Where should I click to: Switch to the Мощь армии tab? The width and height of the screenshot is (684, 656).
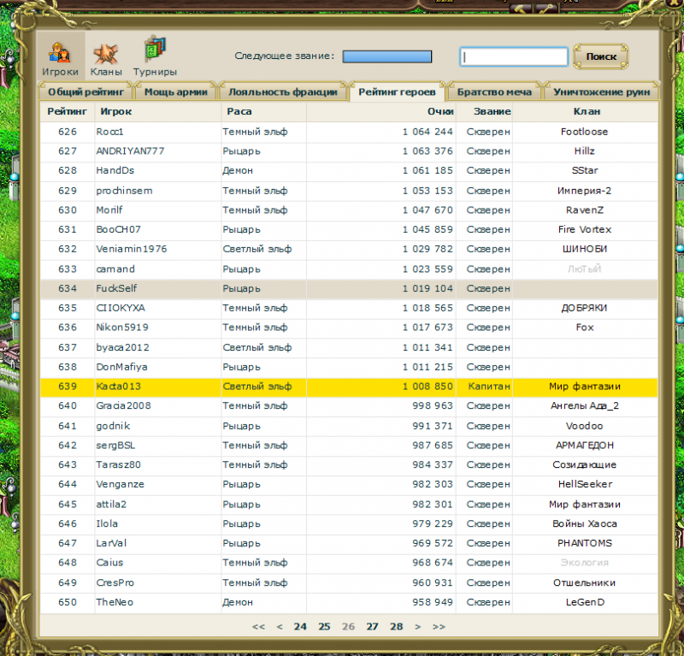coord(175,92)
